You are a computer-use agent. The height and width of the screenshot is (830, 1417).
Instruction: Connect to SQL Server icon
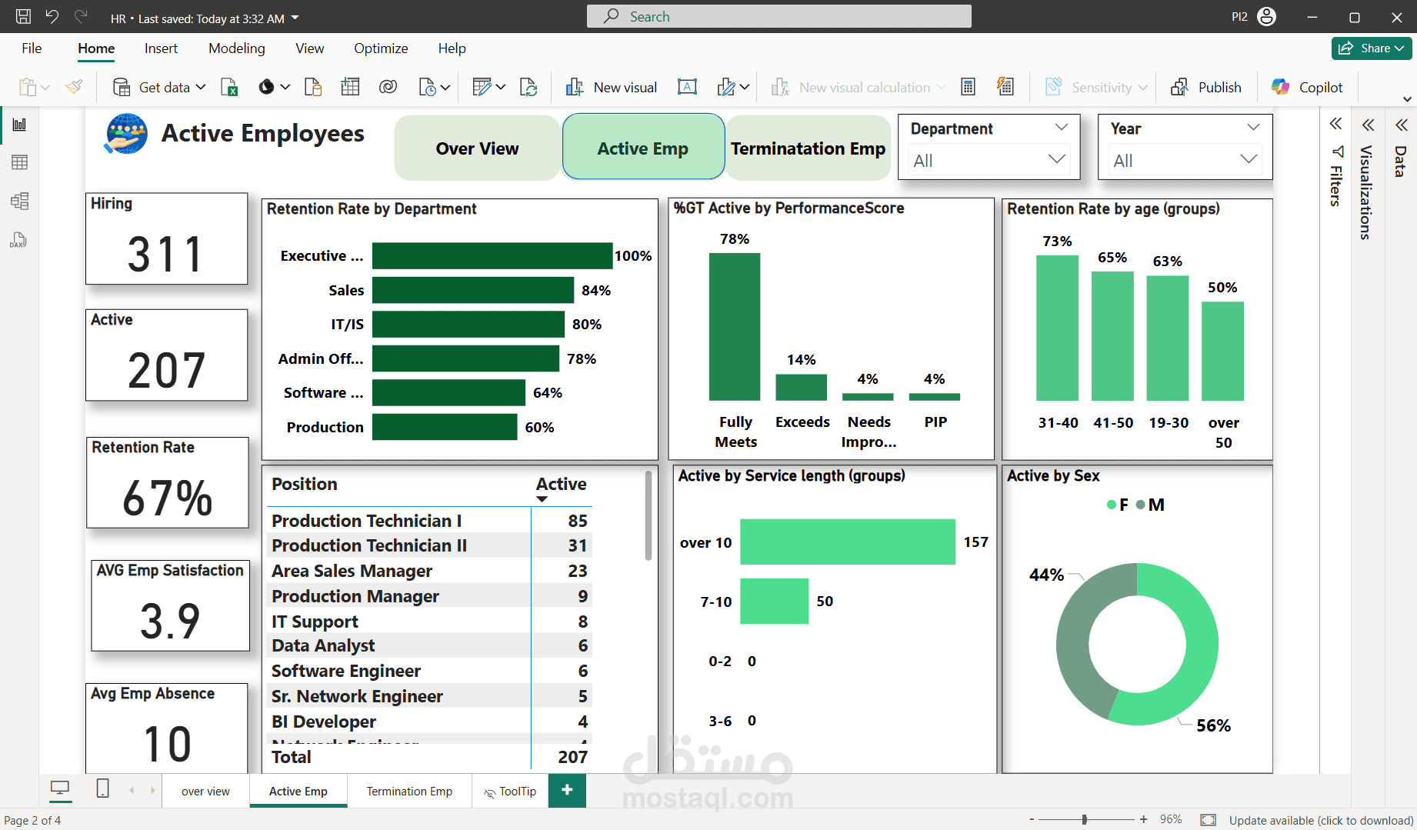coord(313,87)
